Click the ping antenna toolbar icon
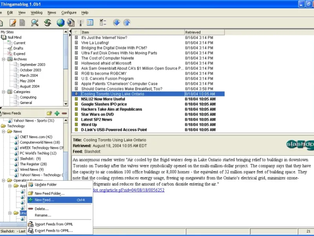Viewport: 314px width, 236px height. point(80,23)
